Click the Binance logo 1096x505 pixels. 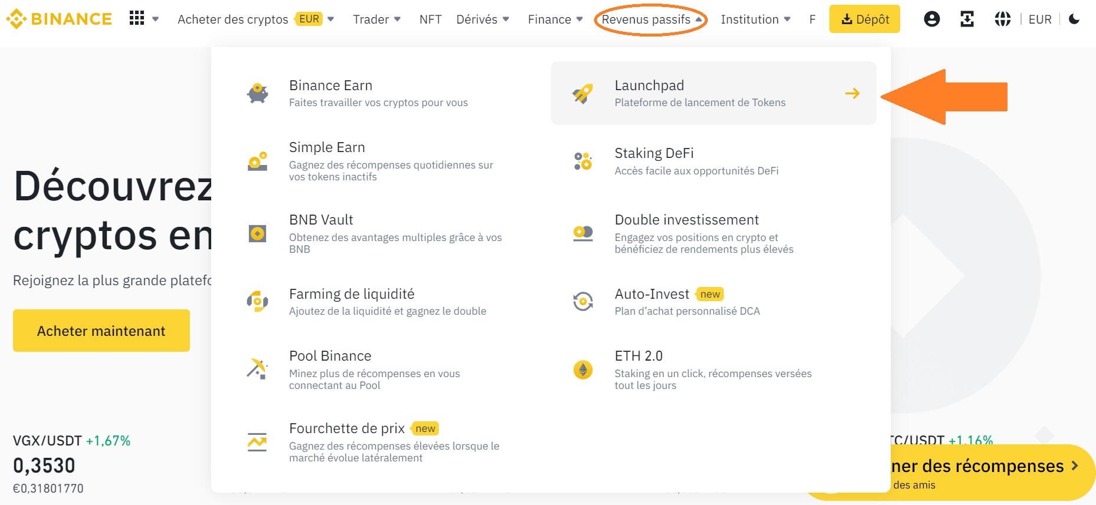[59, 18]
